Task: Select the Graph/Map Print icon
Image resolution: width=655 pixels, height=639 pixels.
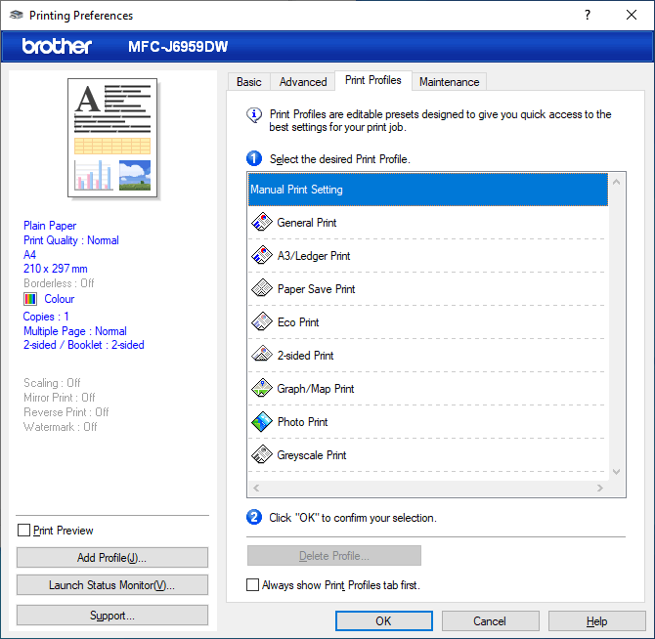Action: coord(261,389)
